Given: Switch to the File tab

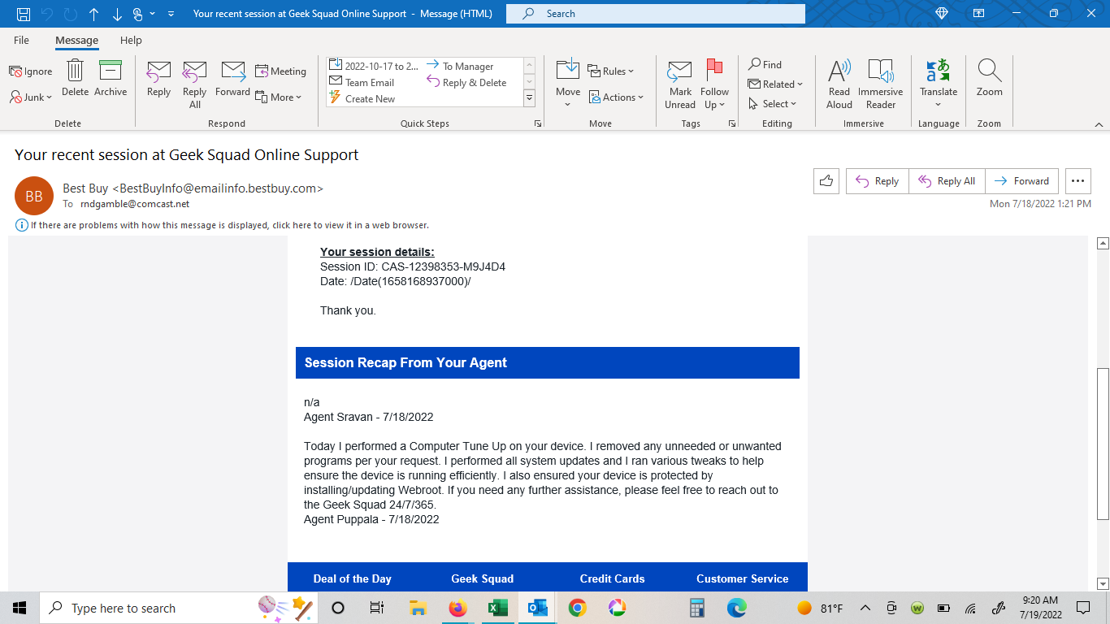Looking at the screenshot, I should click(x=21, y=39).
